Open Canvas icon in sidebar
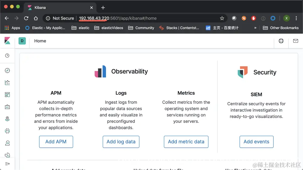Image resolution: width=303 pixels, height=170 pixels. 7,107
